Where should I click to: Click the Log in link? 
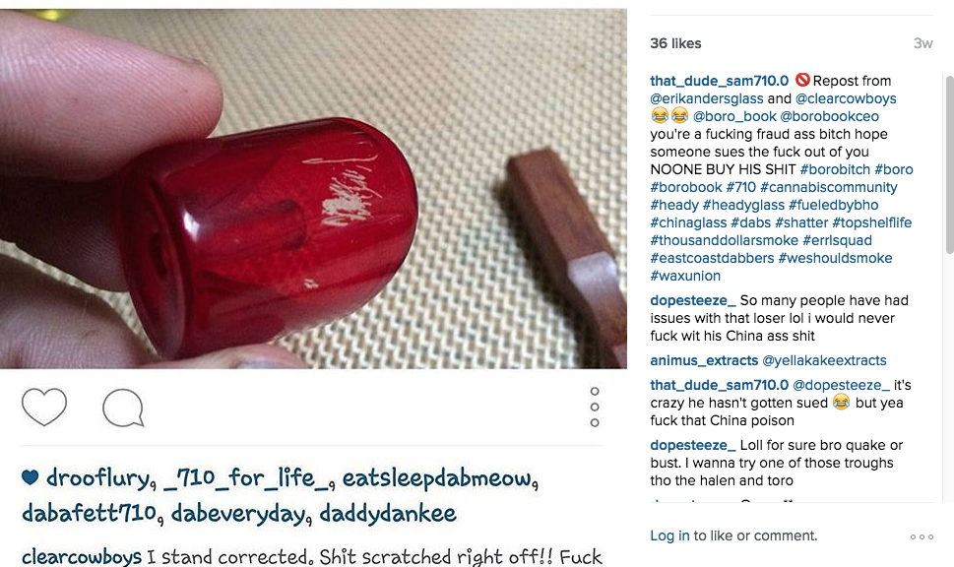[669, 535]
